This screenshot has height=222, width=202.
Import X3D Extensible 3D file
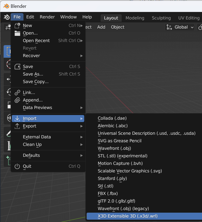(144, 216)
